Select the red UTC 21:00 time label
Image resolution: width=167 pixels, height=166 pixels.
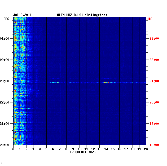point(154,81)
